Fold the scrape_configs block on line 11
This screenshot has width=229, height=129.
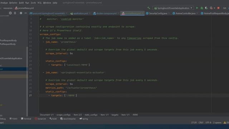[39, 34]
